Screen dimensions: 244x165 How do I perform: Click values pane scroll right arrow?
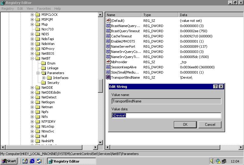pyautogui.click(x=241, y=147)
